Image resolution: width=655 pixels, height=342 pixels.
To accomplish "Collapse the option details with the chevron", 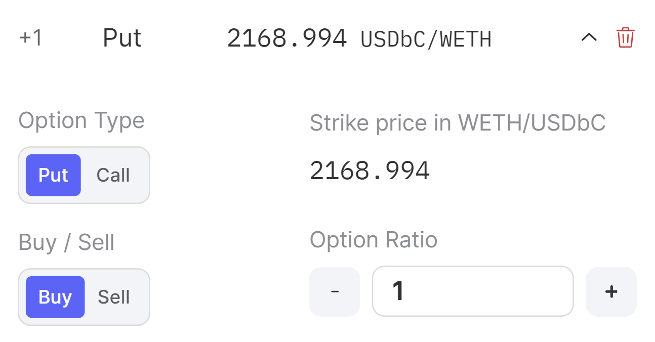I will (x=589, y=37).
